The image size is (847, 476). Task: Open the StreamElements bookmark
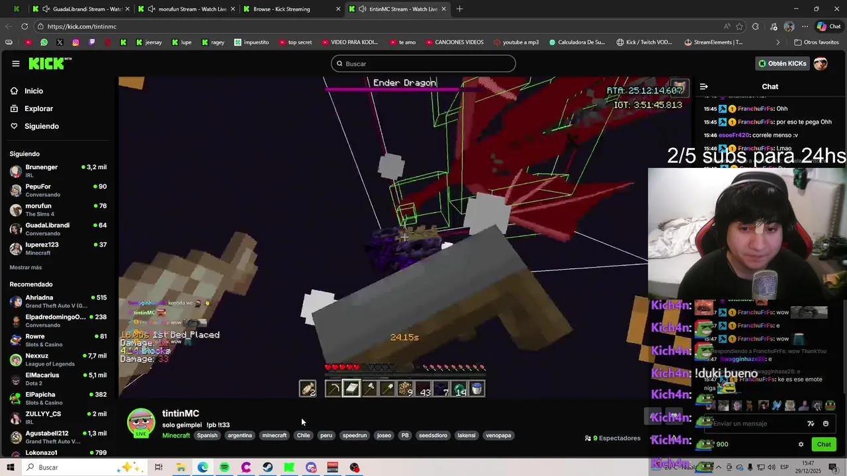(x=713, y=42)
